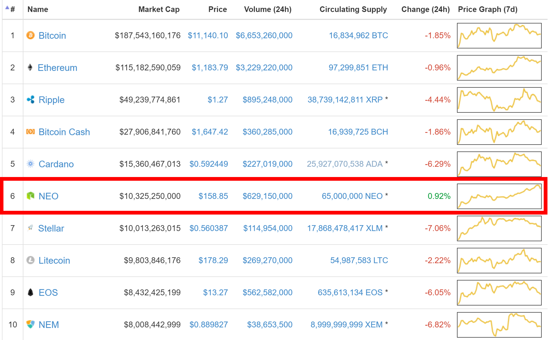Open Stellar 7-day price graph thumbnail
Image resolution: width=548 pixels, height=340 pixels.
499,228
